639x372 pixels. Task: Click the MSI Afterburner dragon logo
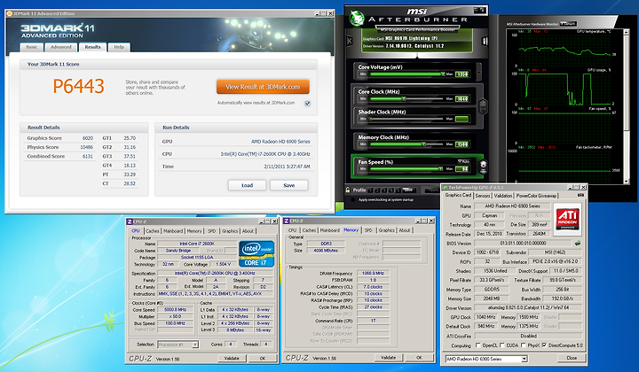(357, 18)
